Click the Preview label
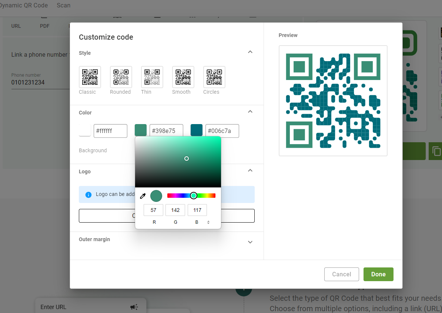 (288, 35)
